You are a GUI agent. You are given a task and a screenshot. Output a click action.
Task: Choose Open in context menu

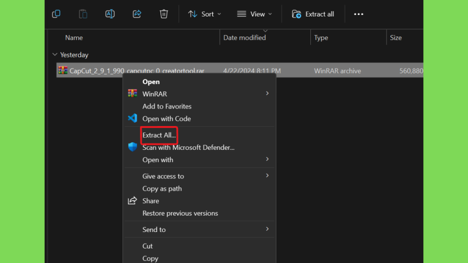click(x=151, y=82)
